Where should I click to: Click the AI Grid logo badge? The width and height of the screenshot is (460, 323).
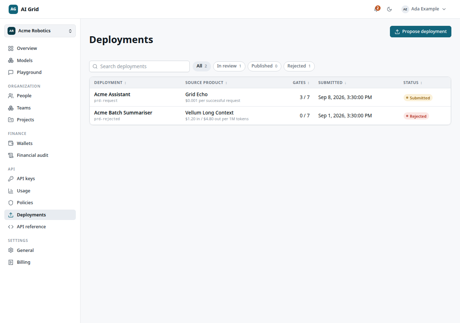13,9
